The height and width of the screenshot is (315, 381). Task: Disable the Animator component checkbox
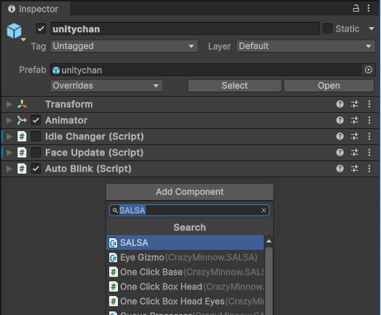click(x=36, y=120)
